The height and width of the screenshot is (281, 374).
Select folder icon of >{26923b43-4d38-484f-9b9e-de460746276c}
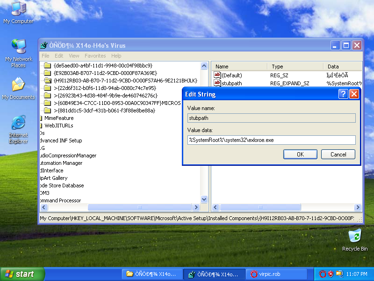[x=48, y=96]
